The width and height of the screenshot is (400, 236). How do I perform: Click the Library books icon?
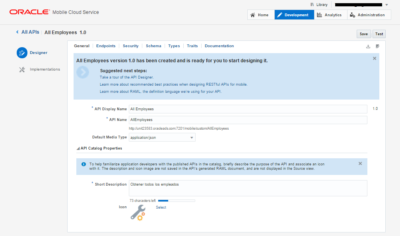(312, 5)
